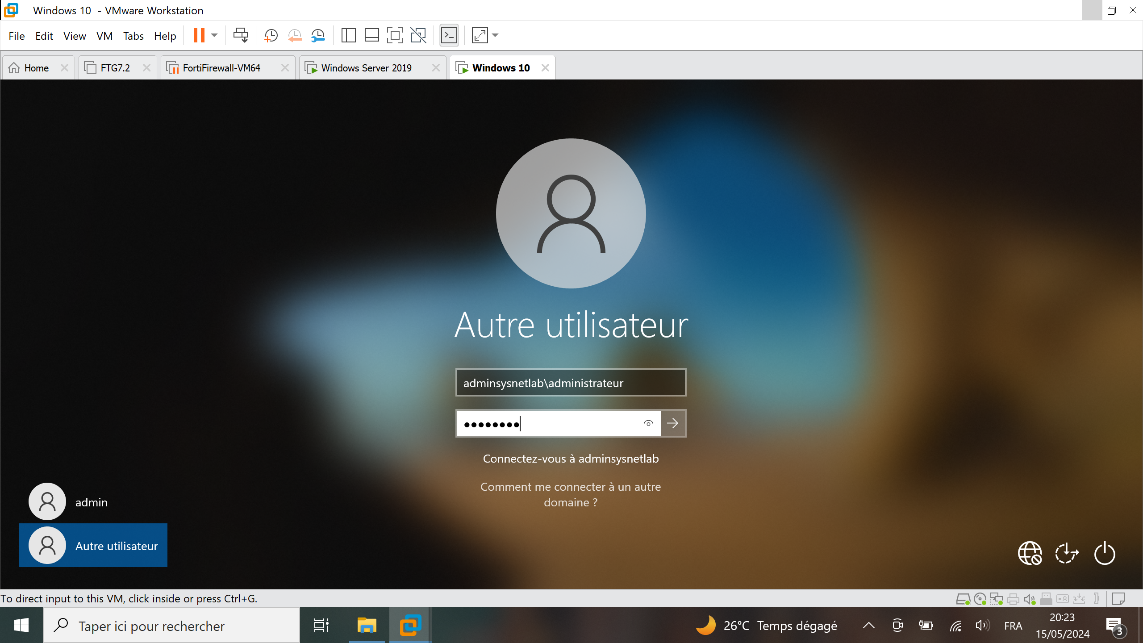Click the Meet Now tray icon
This screenshot has height=643, width=1143.
(897, 626)
